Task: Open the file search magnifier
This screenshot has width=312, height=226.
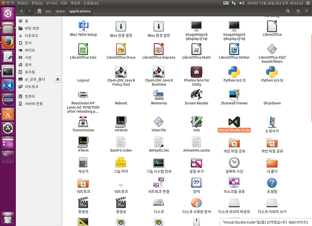Action: (x=288, y=11)
